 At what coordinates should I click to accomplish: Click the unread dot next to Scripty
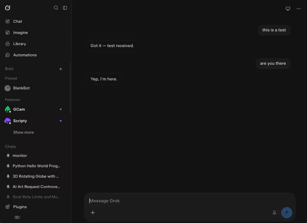click(61, 121)
